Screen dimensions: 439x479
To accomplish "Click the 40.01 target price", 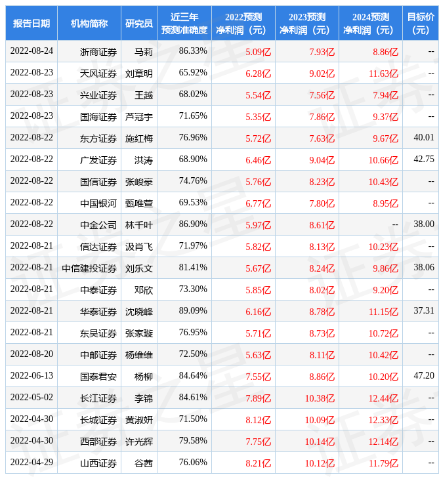I will (x=424, y=138).
